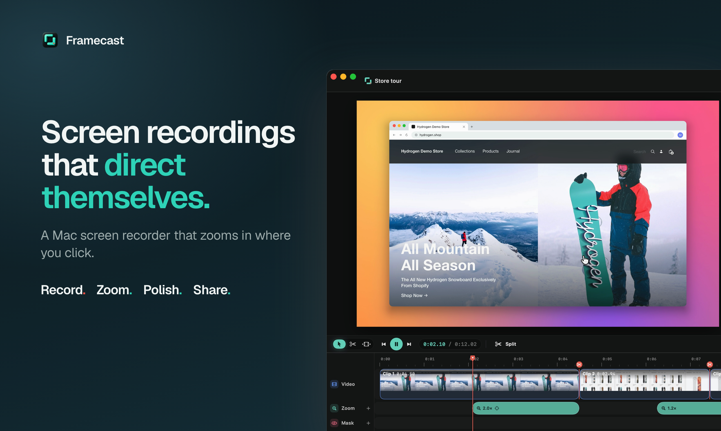Click the Video track icon
The image size is (721, 431).
pyautogui.click(x=334, y=384)
